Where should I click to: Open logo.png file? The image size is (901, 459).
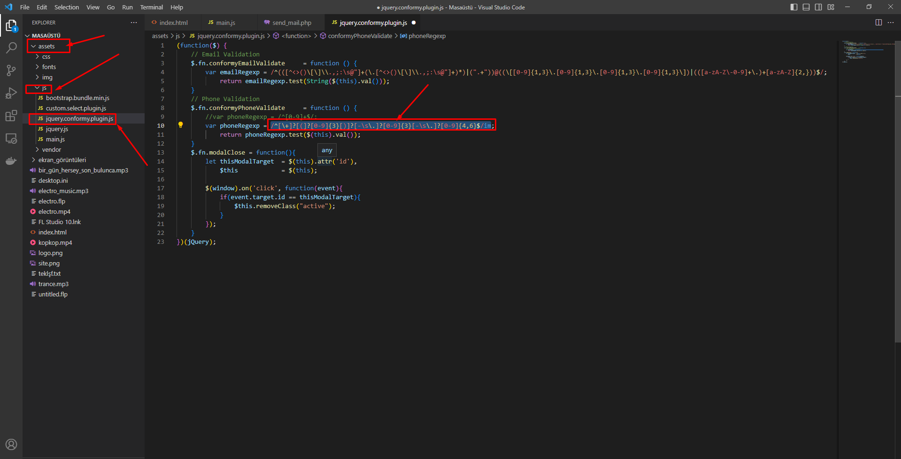(x=50, y=253)
